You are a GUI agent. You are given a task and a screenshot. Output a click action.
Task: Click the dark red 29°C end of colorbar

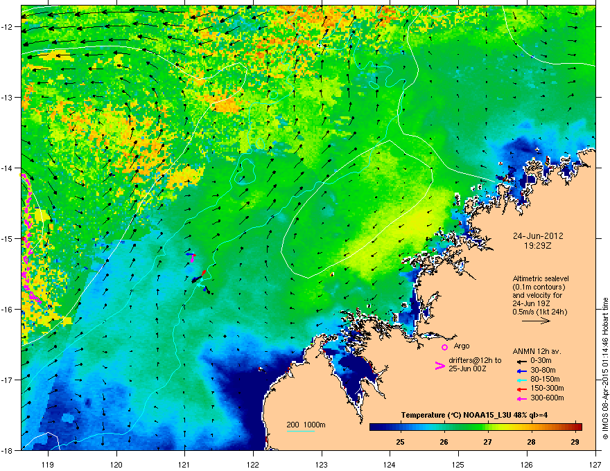[x=579, y=427]
